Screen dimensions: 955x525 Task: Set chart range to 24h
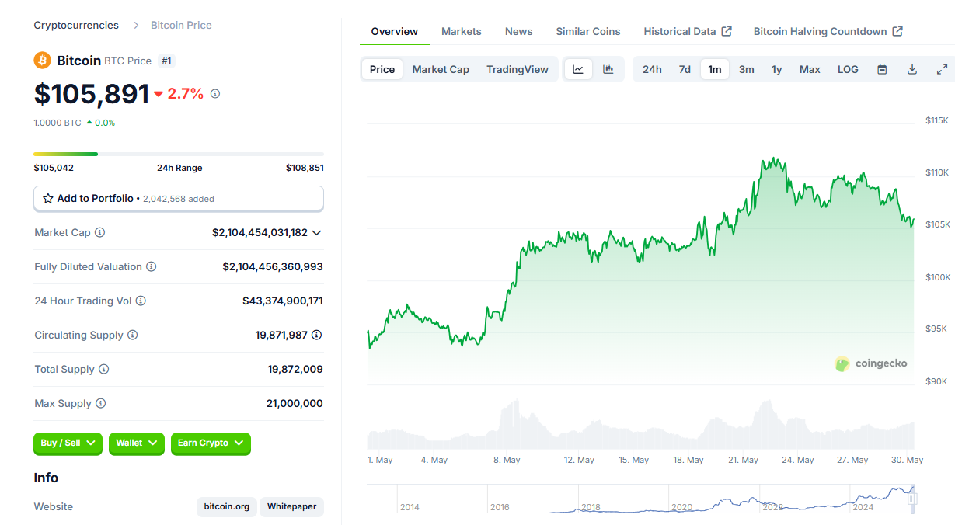(652, 69)
